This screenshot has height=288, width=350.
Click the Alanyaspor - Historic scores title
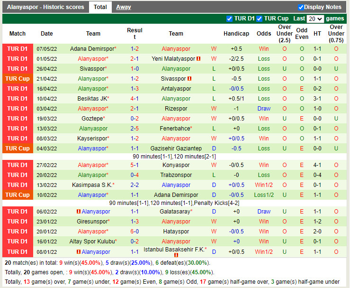[45, 7]
